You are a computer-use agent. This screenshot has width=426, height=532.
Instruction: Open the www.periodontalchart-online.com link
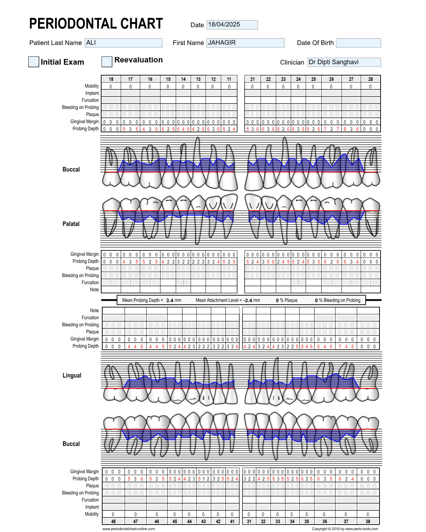click(x=129, y=529)
